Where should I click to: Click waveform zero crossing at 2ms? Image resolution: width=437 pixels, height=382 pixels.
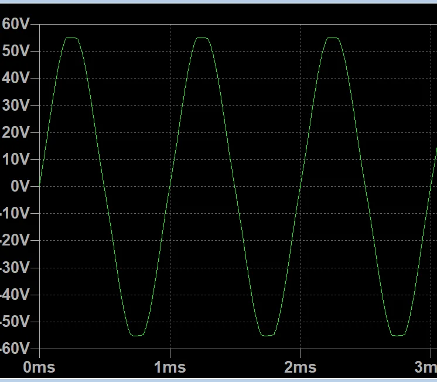tap(301, 186)
